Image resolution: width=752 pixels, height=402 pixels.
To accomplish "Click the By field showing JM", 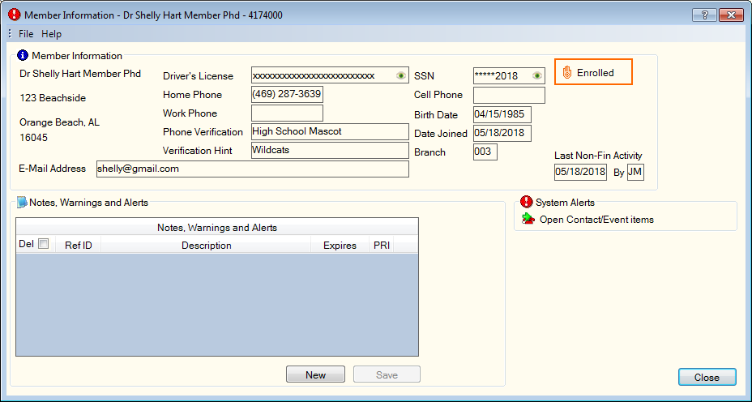I will point(635,172).
